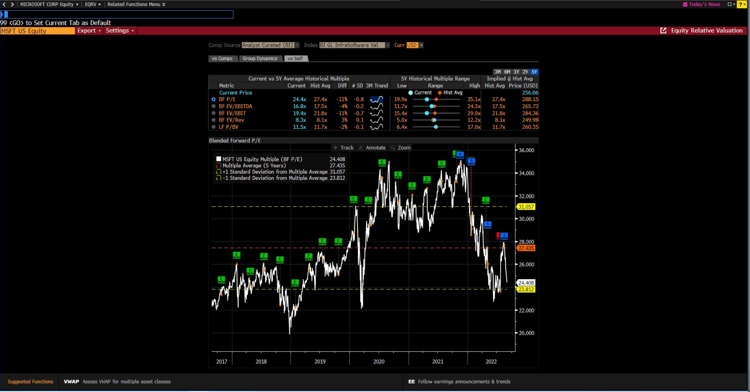
Task: Open MICROSOFT CORP Equity dropdown
Action: [x=49, y=4]
